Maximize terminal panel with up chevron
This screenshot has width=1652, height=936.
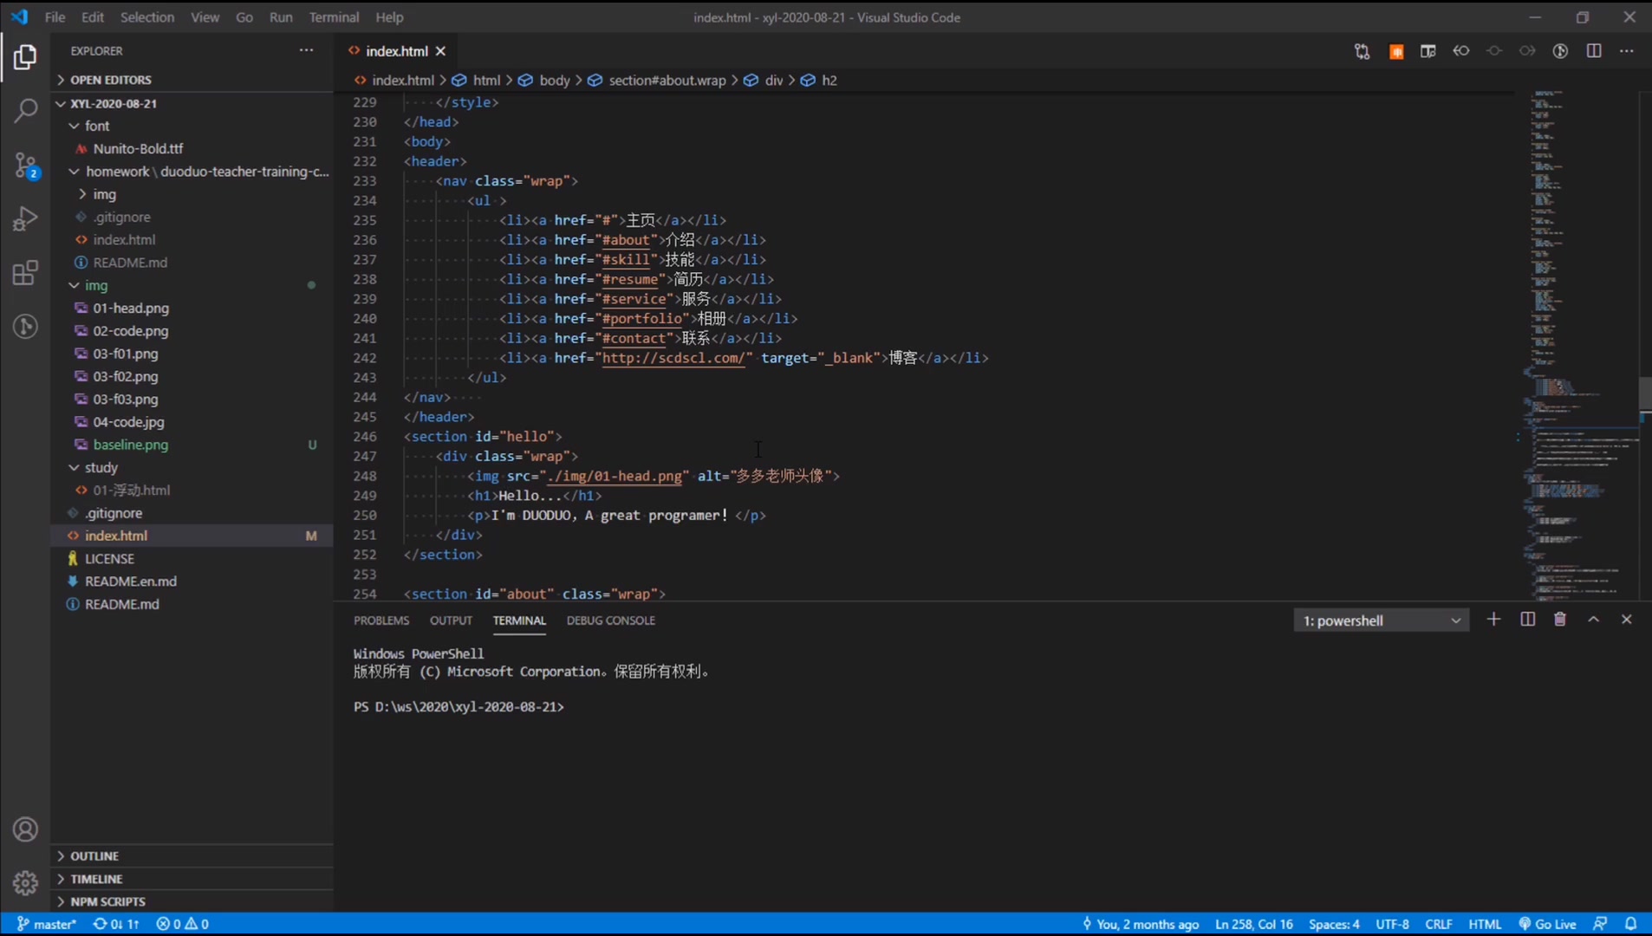pyautogui.click(x=1593, y=620)
